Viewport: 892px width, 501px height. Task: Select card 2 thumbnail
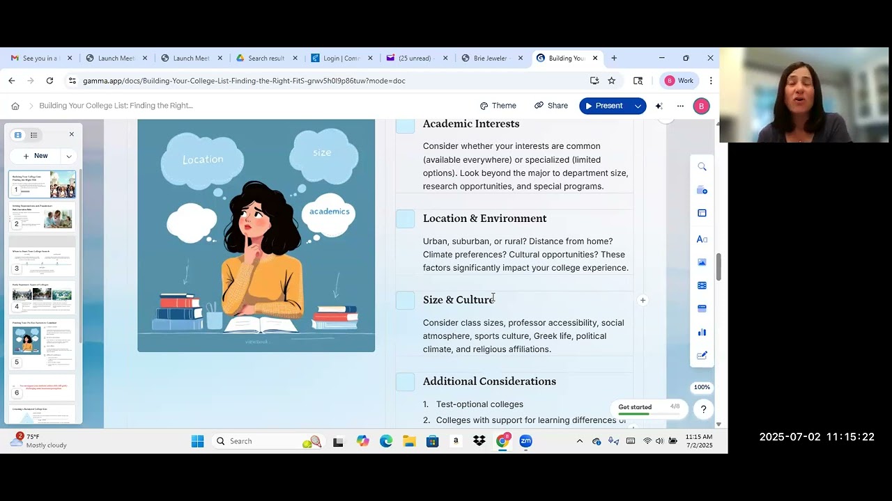click(x=43, y=216)
